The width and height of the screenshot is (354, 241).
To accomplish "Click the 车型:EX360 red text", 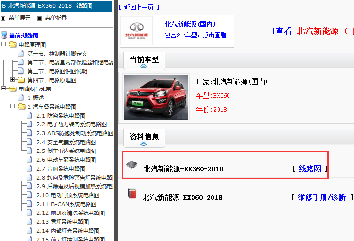I will click(x=213, y=96).
